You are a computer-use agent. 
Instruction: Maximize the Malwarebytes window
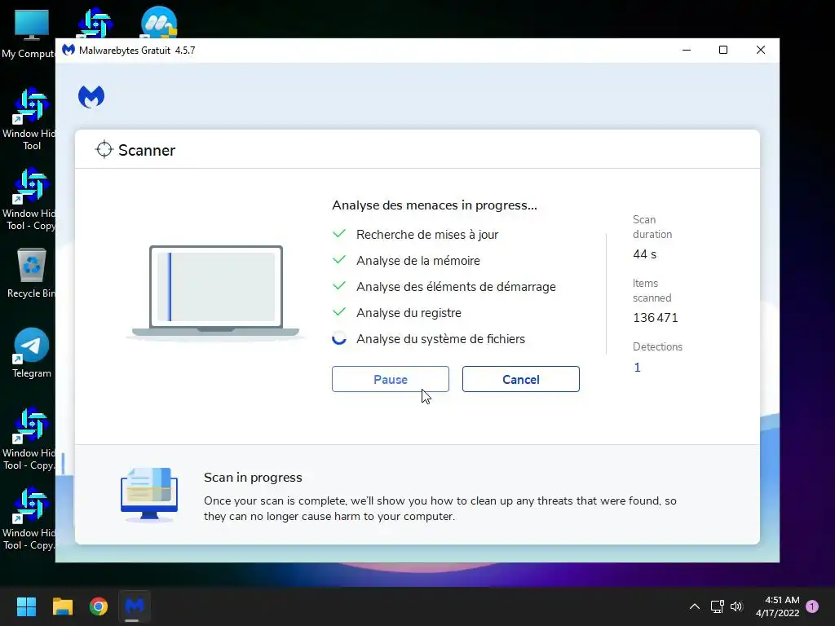(723, 50)
